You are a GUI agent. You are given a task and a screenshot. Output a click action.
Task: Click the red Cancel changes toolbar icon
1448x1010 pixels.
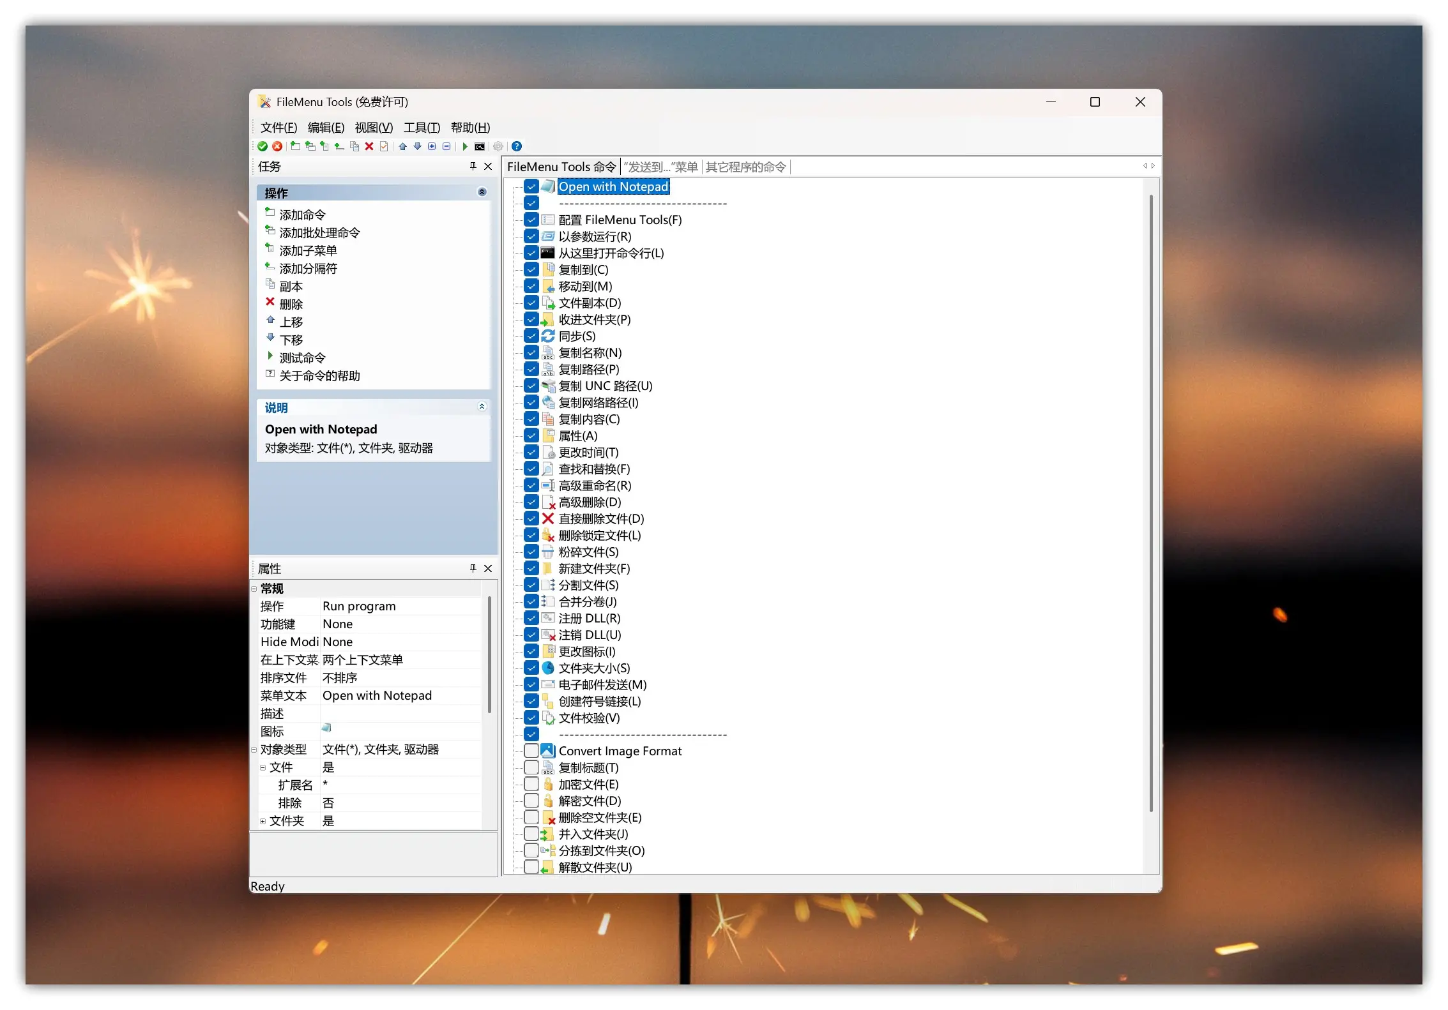coord(277,146)
